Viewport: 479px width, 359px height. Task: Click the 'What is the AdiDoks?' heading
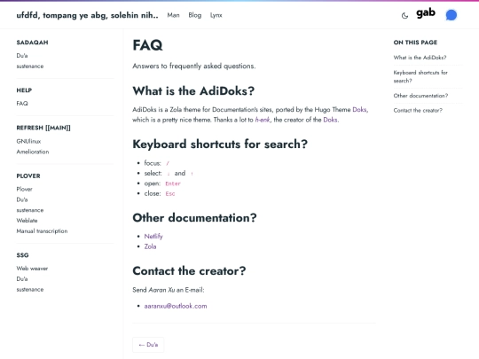click(x=193, y=91)
